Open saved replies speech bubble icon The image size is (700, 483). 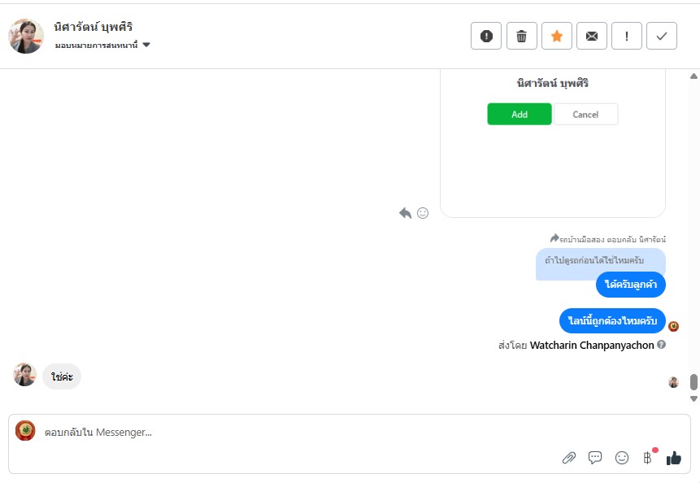coord(595,458)
